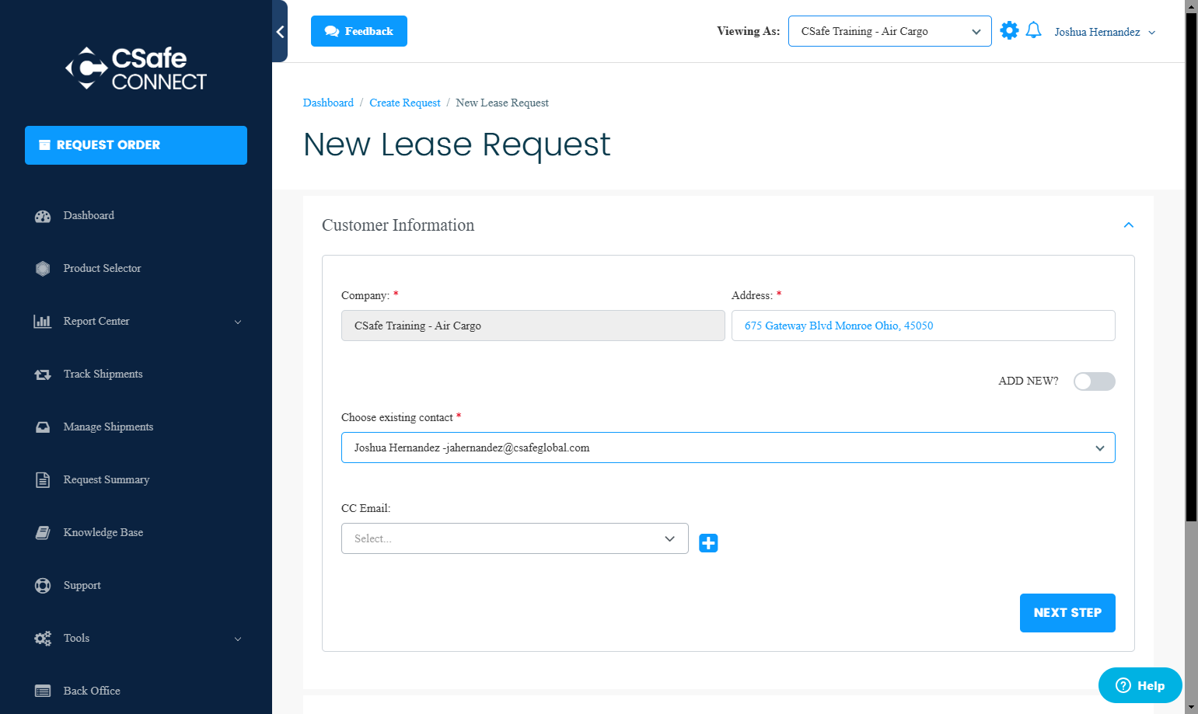Toggle the ADD NEW? switch

[x=1095, y=381]
